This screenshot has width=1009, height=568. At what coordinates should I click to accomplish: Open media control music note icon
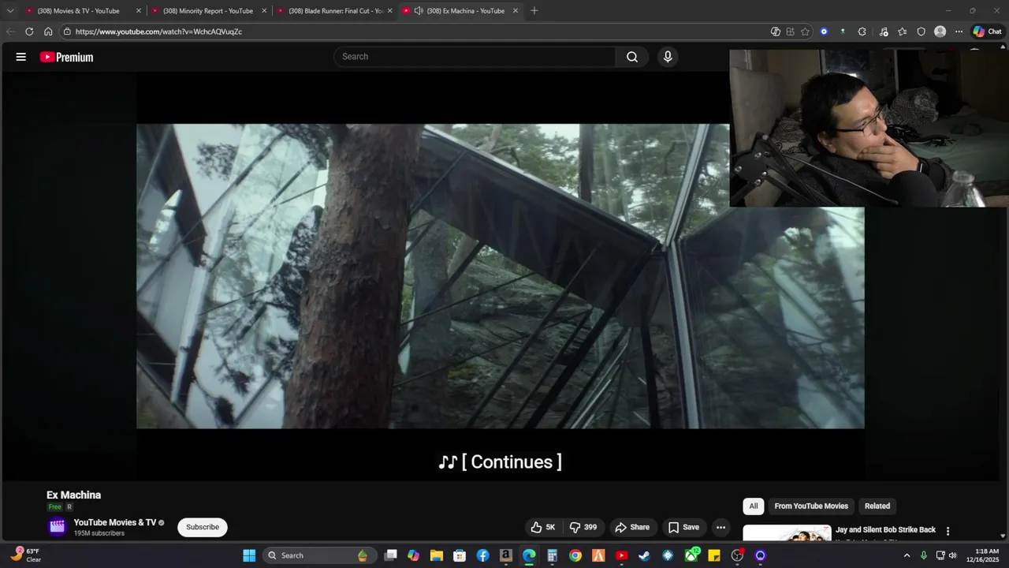[x=883, y=32]
